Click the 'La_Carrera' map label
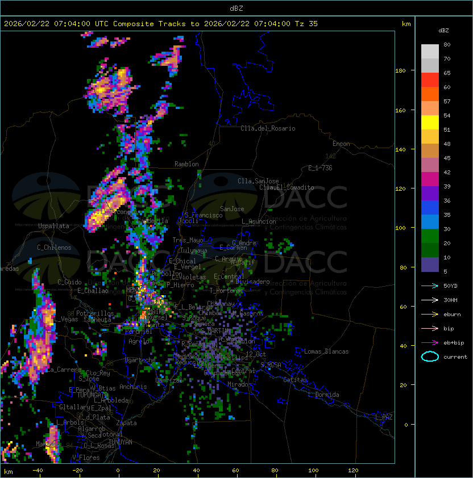This screenshot has width=473, height=478. [x=64, y=370]
